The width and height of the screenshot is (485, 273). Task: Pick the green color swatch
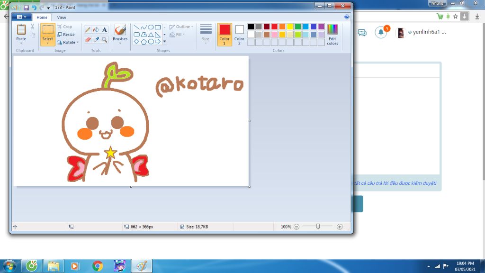point(298,27)
